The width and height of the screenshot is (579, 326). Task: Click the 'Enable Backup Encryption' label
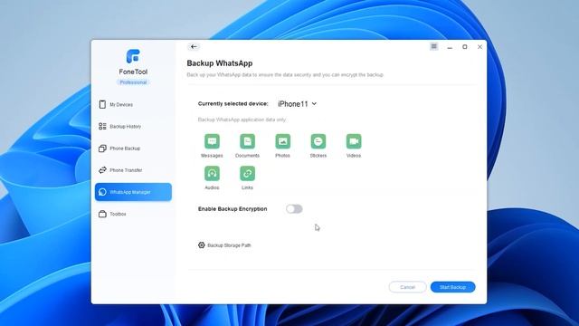[x=233, y=209]
